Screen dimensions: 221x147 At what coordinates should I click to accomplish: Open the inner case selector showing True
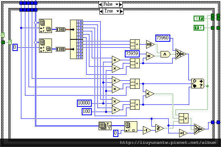pos(112,11)
